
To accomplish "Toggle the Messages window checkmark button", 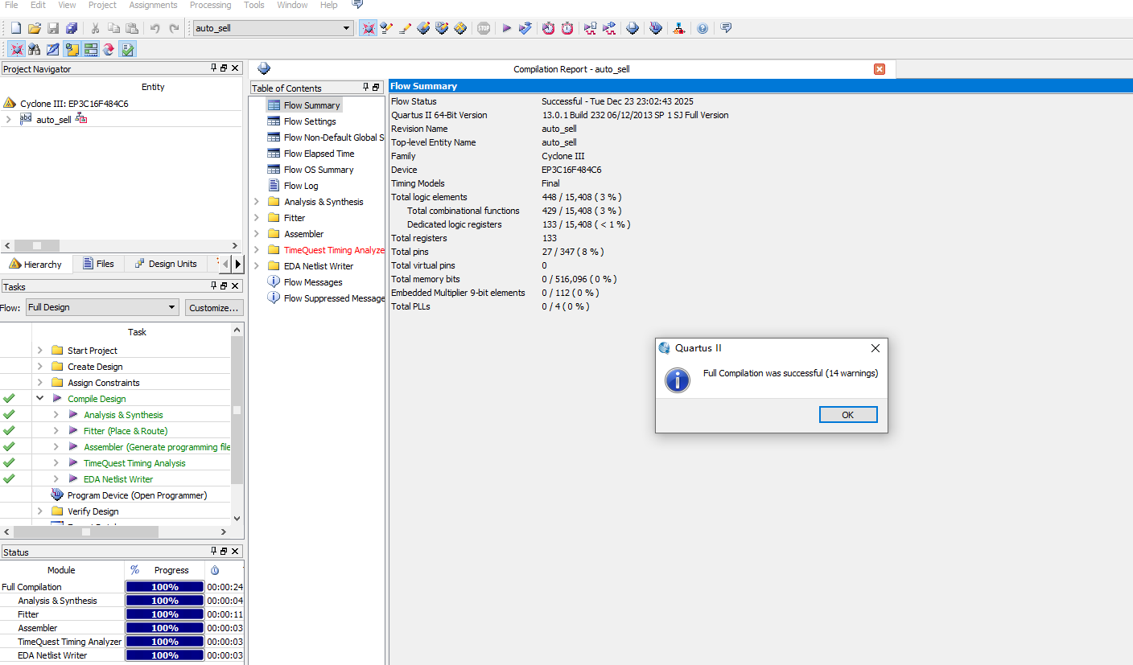I will (x=127, y=49).
